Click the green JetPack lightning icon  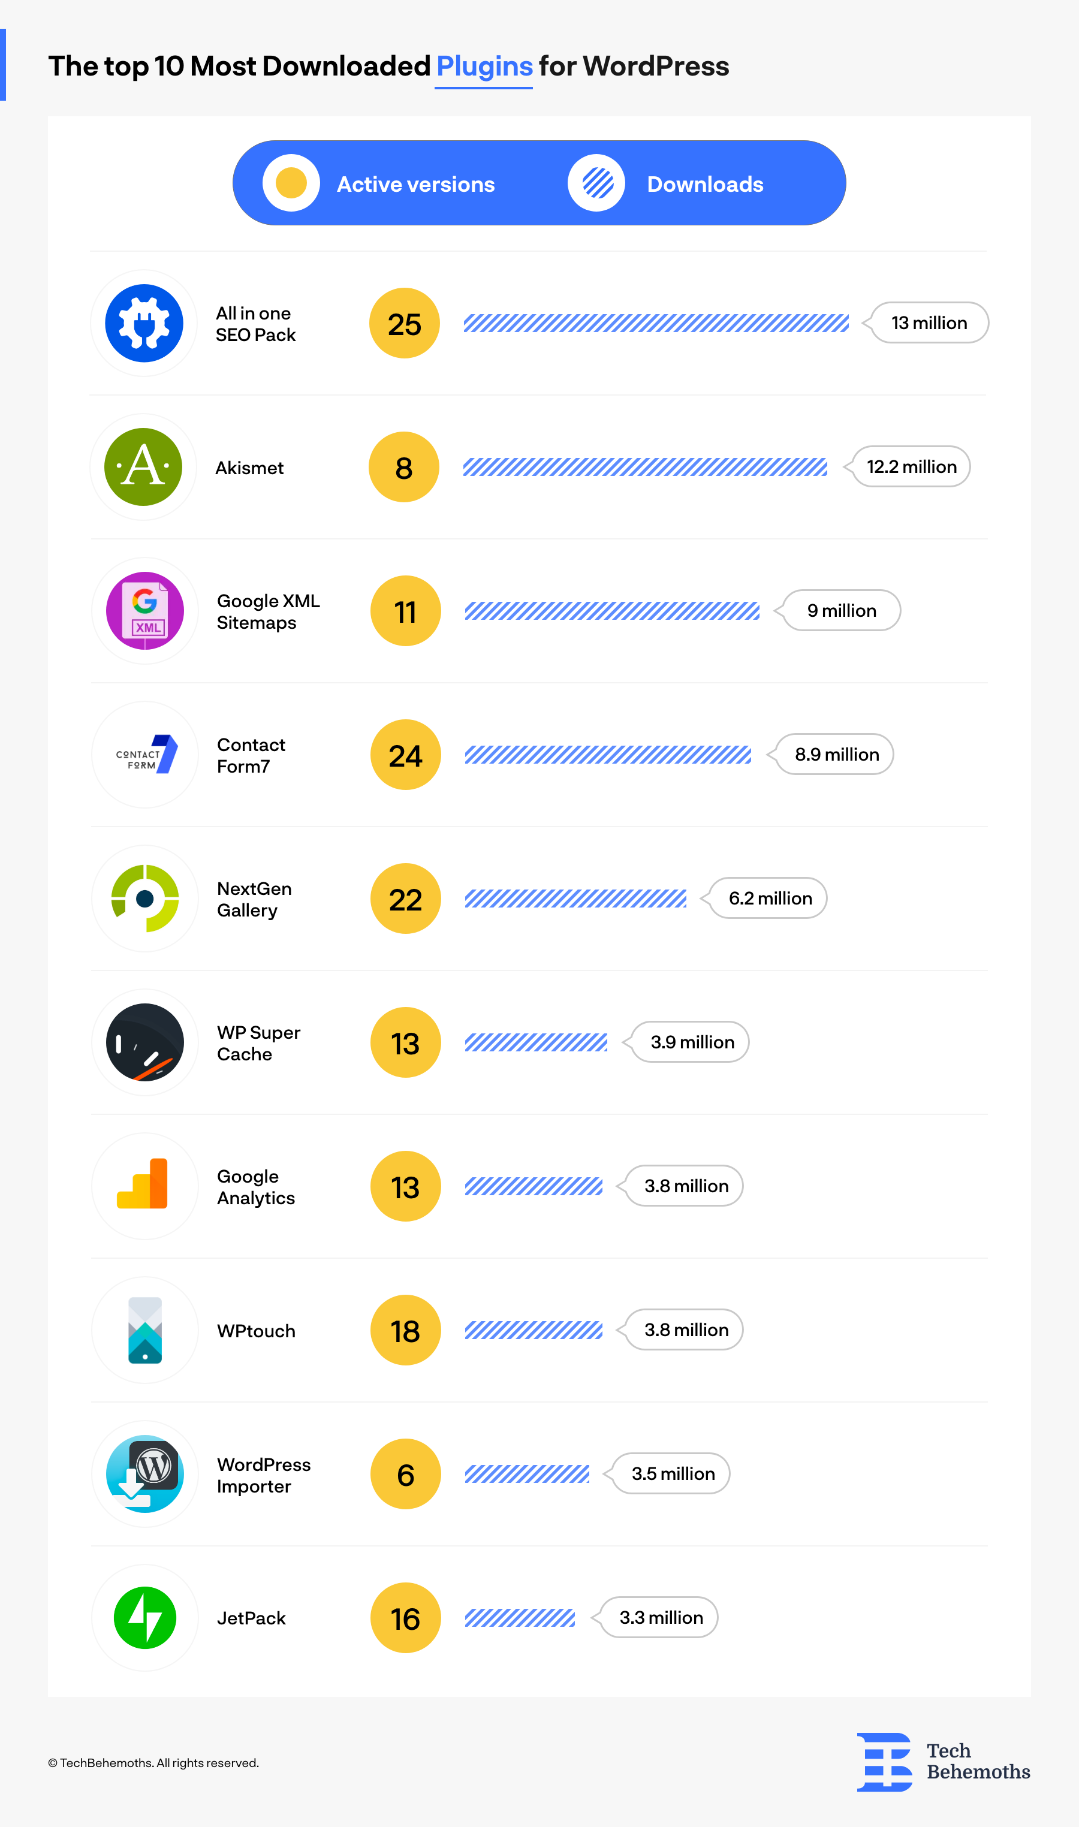pos(144,1618)
